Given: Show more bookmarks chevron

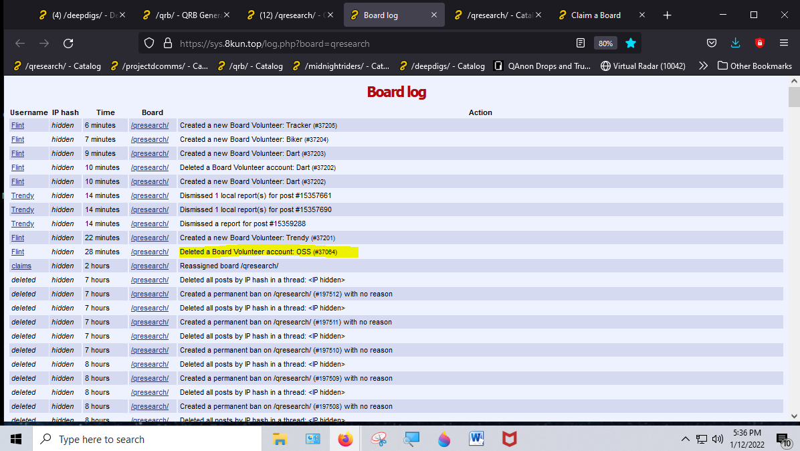Looking at the screenshot, I should [704, 66].
